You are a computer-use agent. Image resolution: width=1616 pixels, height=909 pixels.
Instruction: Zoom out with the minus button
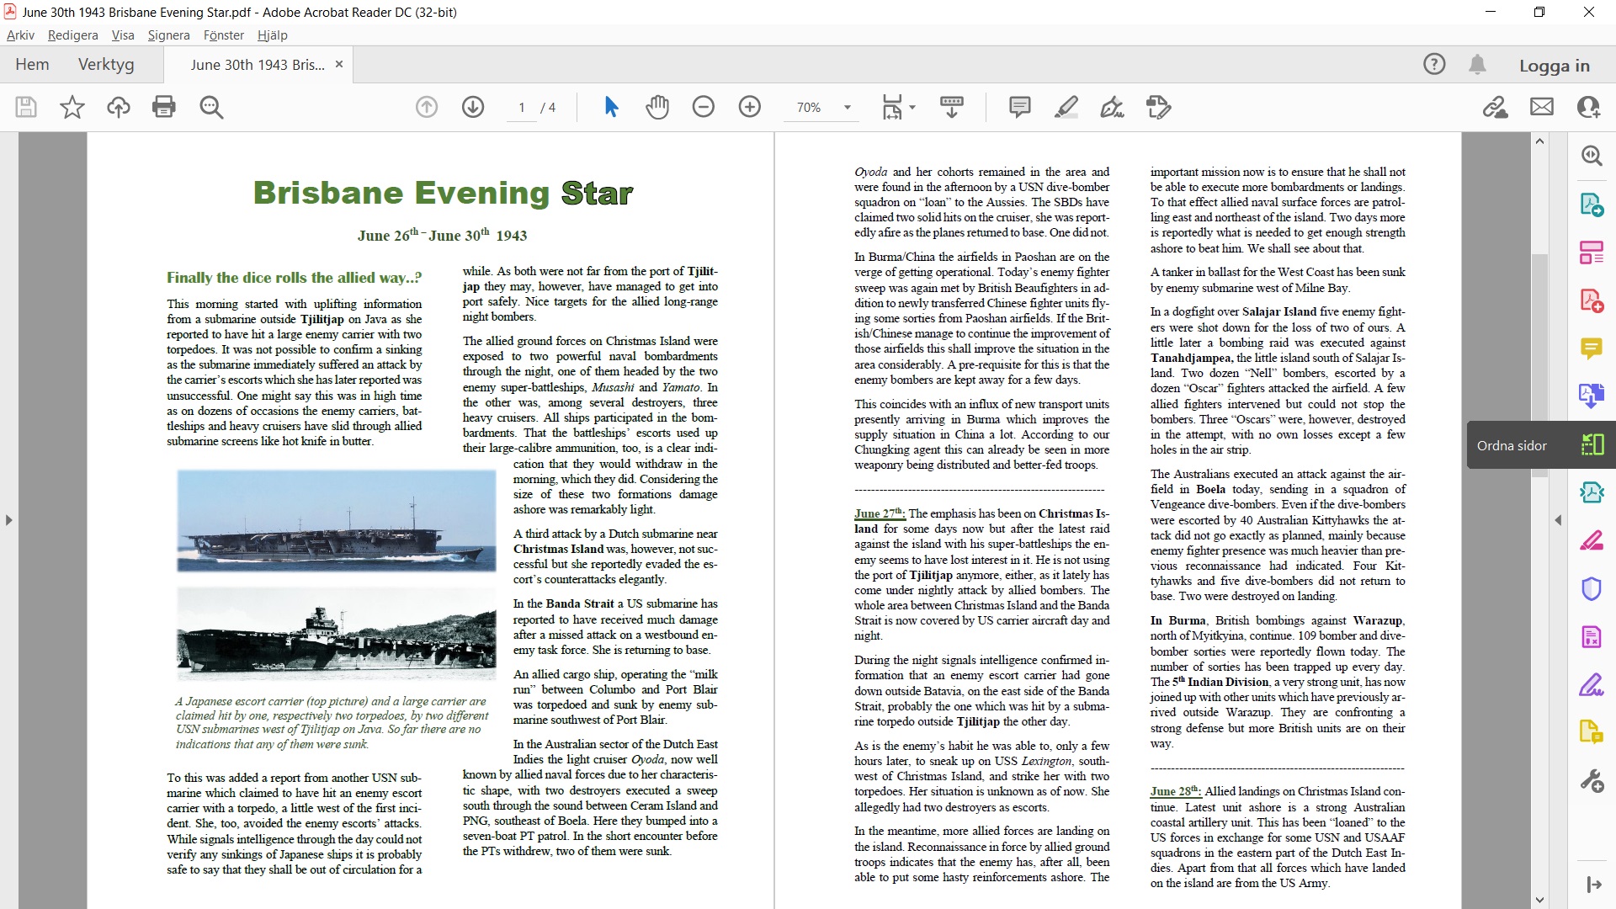(x=704, y=107)
